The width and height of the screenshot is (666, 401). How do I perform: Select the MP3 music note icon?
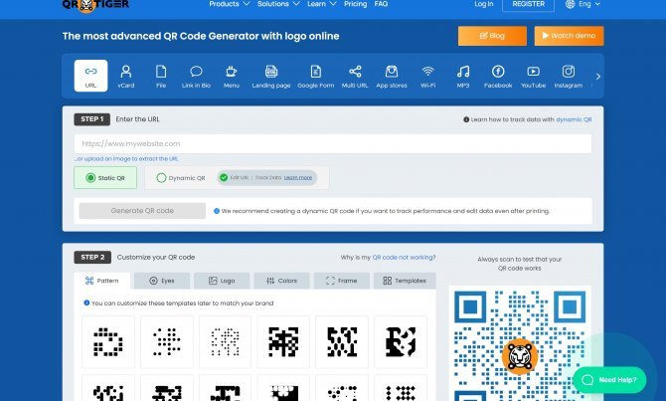(x=463, y=72)
